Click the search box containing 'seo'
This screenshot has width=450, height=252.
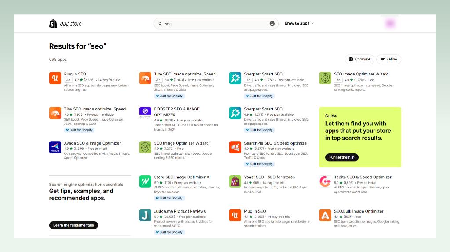[x=216, y=24]
